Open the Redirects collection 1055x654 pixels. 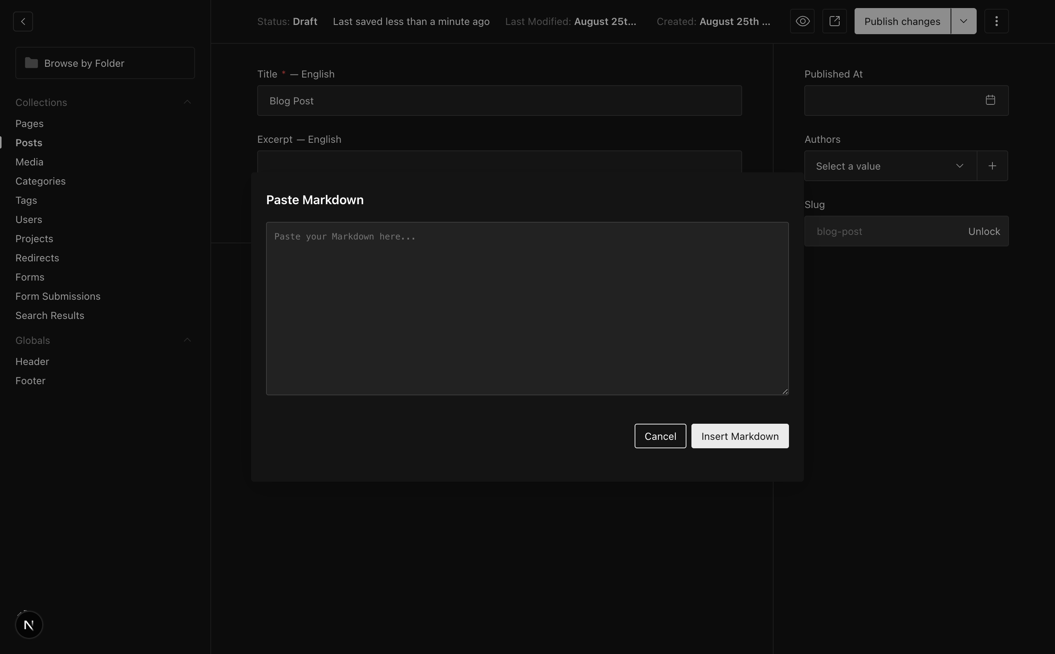[x=37, y=258]
